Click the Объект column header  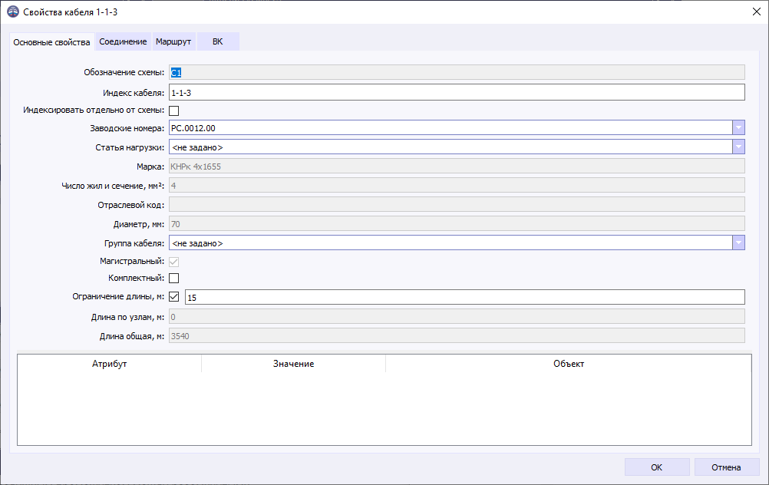(x=568, y=364)
